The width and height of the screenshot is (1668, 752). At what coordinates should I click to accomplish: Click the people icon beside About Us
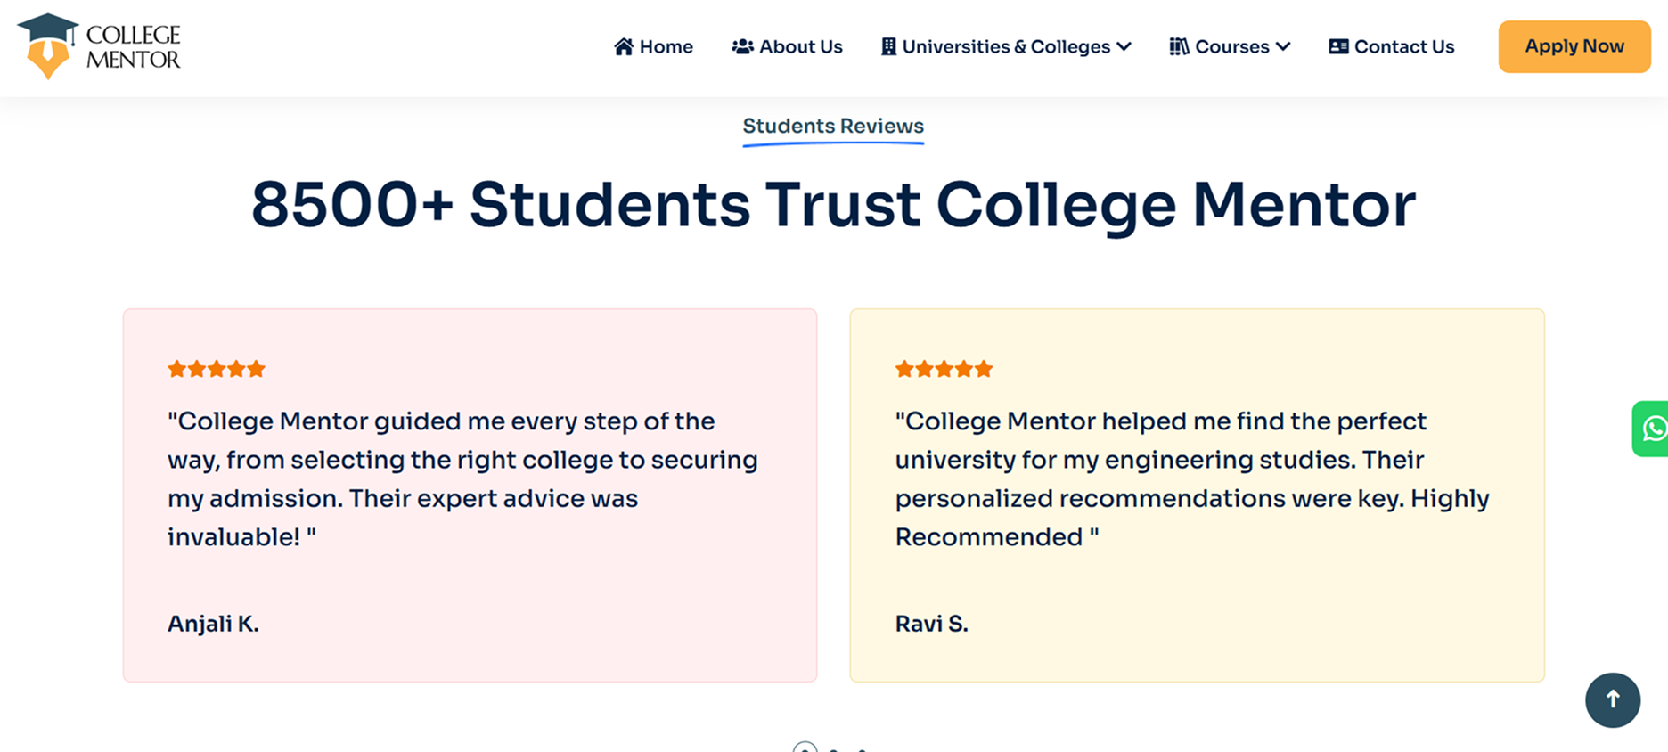coord(742,46)
